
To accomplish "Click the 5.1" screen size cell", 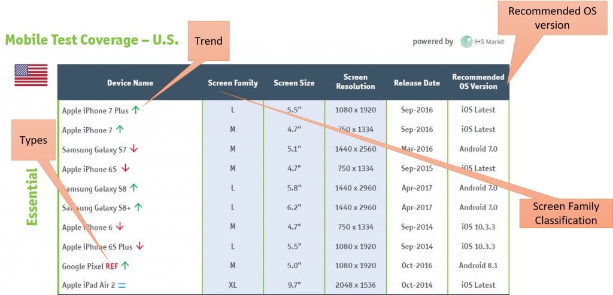I will pos(295,149).
